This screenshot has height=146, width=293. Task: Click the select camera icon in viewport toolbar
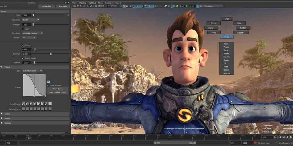[x=74, y=6]
